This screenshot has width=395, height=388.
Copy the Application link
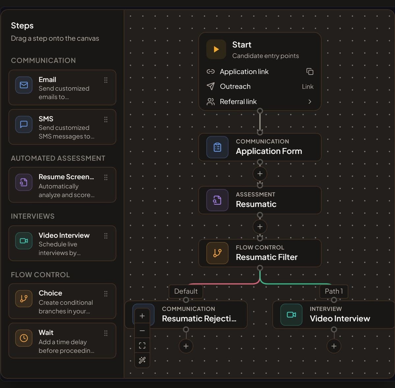coord(310,71)
